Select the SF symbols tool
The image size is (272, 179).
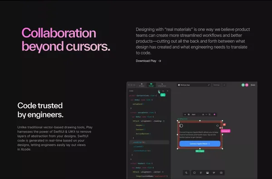pos(214,173)
